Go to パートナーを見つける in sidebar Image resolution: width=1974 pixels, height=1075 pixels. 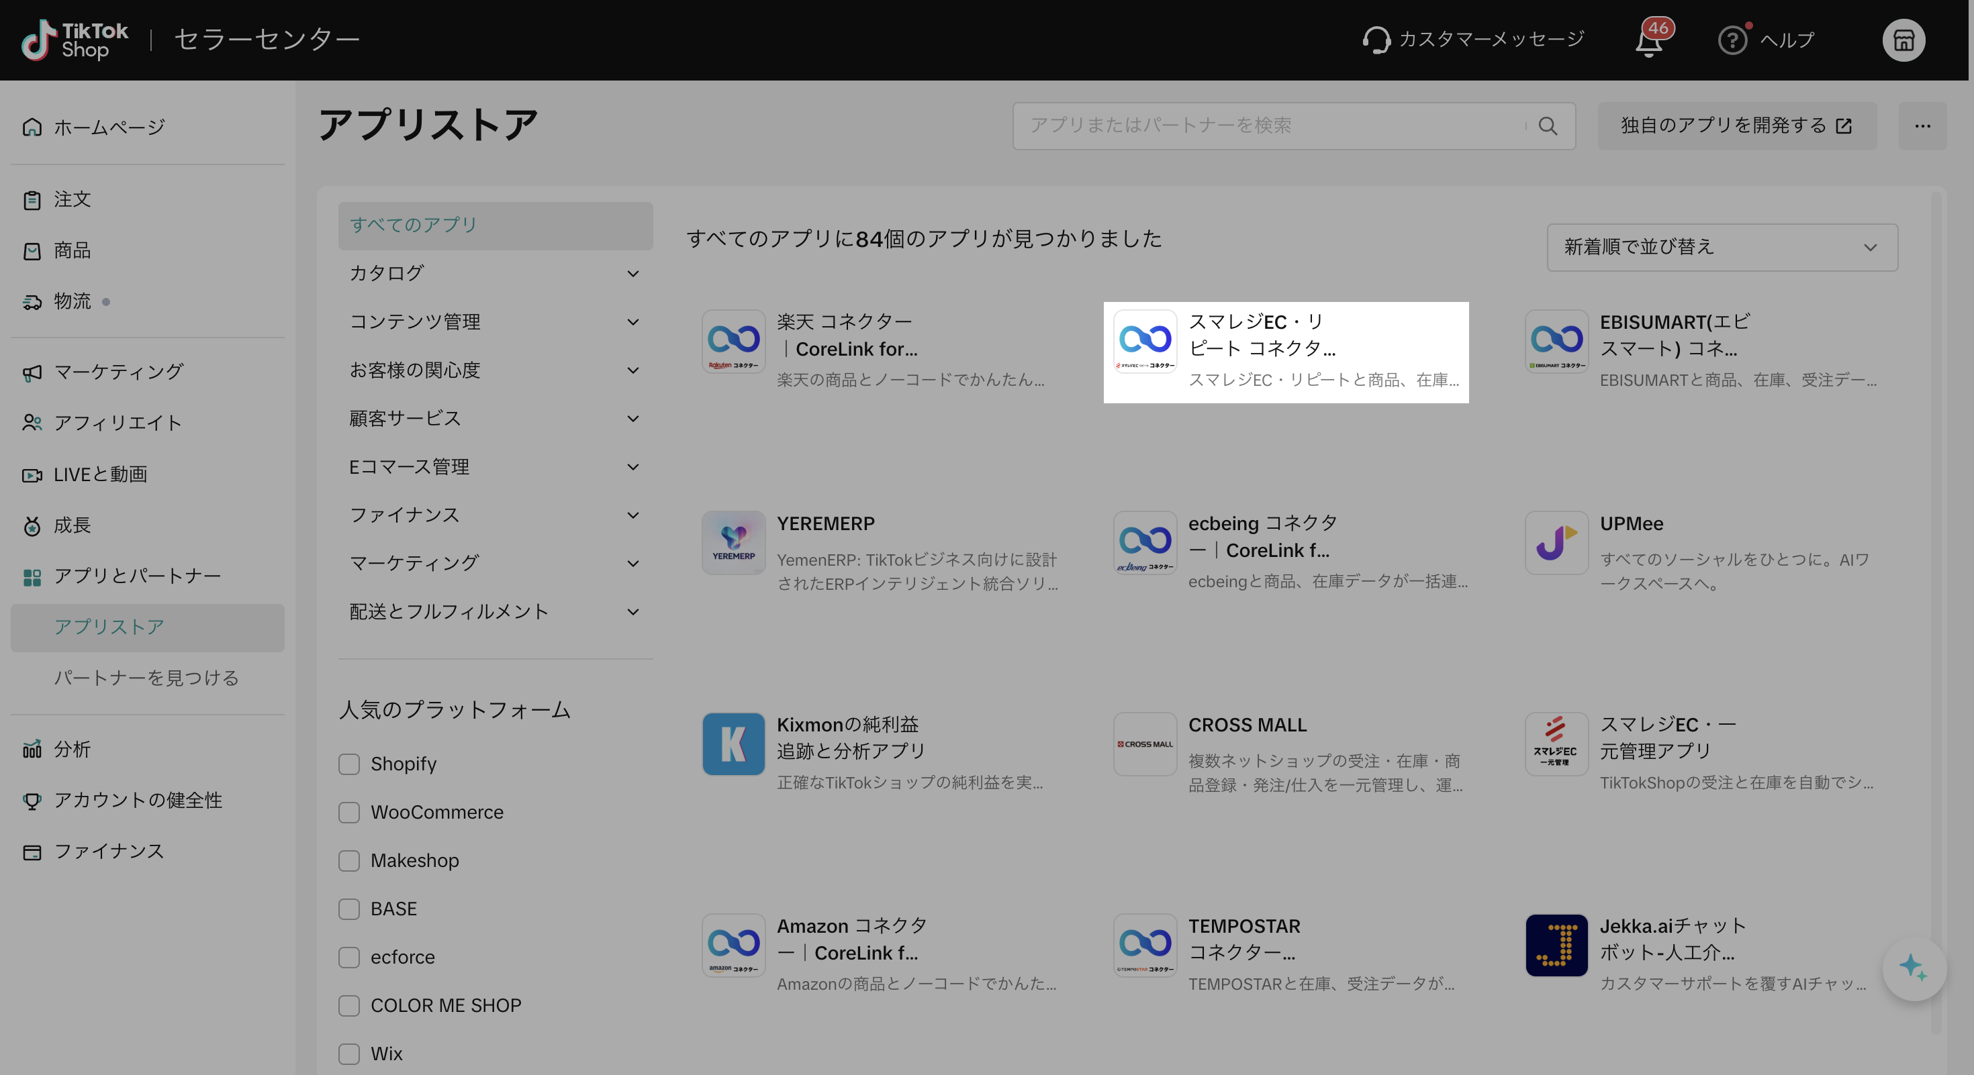click(x=146, y=678)
